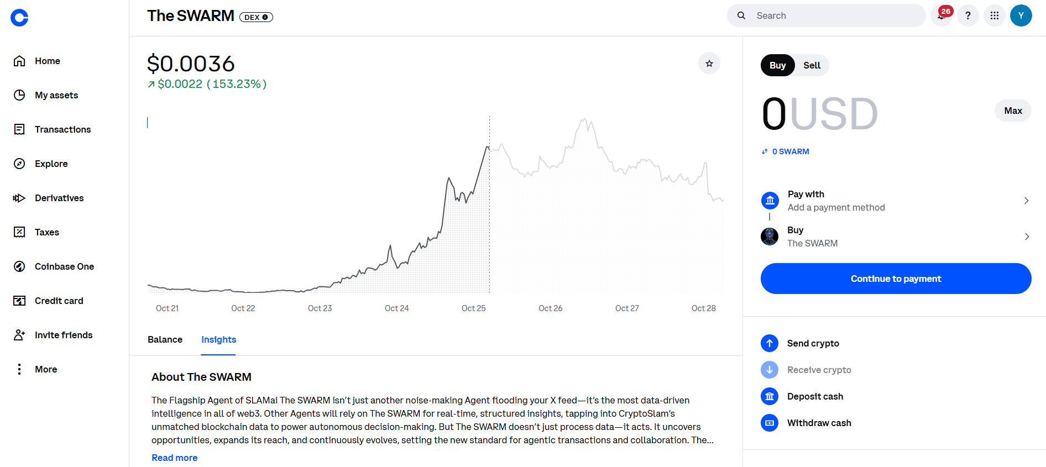Click into the Search field
The width and height of the screenshot is (1046, 467).
(x=835, y=15)
